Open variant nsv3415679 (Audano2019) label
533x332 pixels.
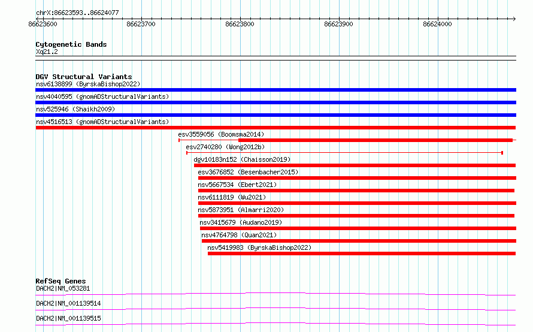[x=241, y=222]
